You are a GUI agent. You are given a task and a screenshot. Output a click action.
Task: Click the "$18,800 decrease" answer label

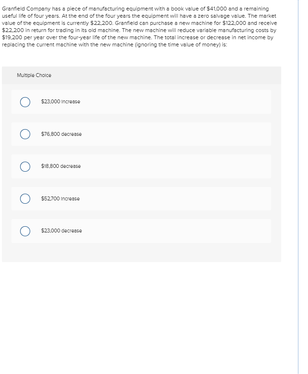(x=61, y=166)
